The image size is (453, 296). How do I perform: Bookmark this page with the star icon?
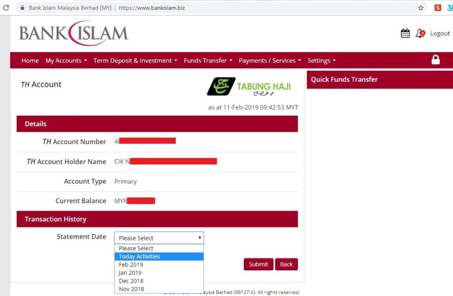[x=421, y=8]
